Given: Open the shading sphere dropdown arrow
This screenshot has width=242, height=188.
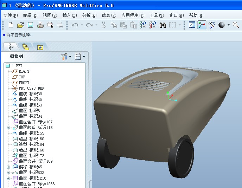Looking at the screenshot, I should [x=229, y=25].
